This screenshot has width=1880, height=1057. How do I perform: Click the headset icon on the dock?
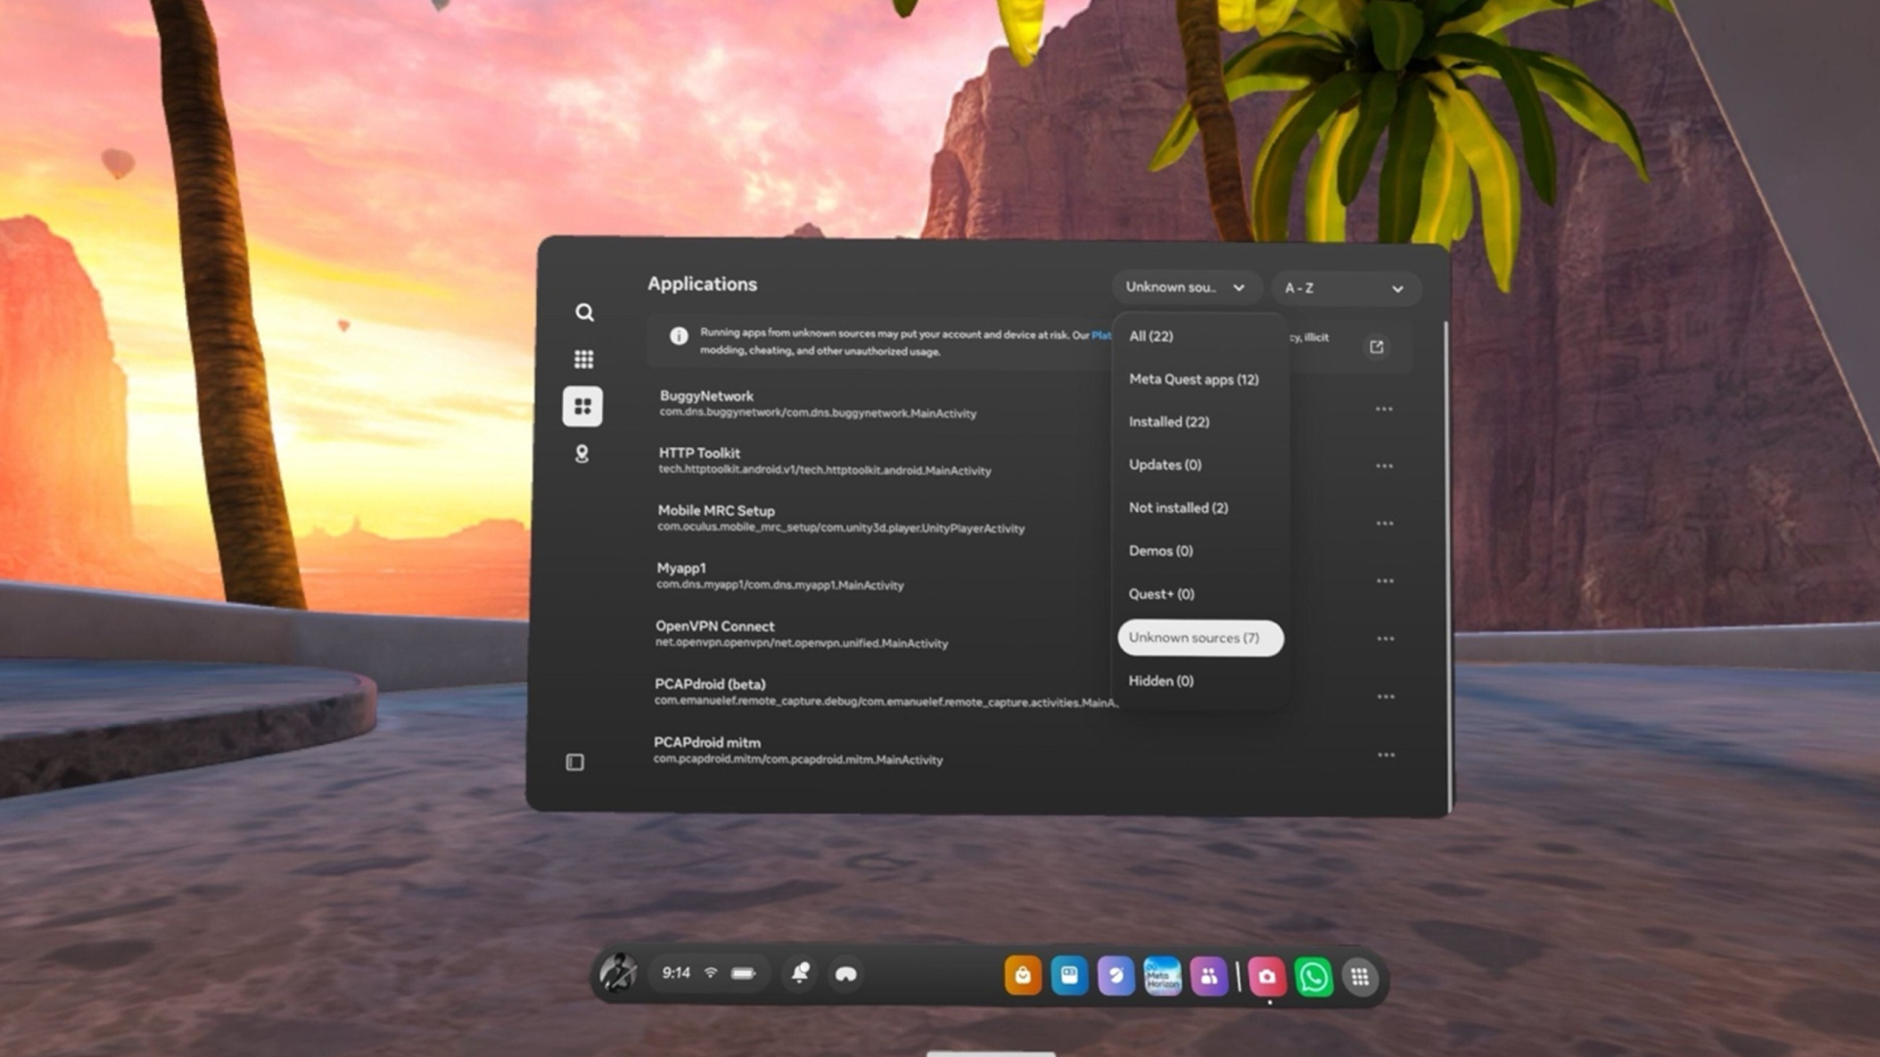pyautogui.click(x=846, y=974)
